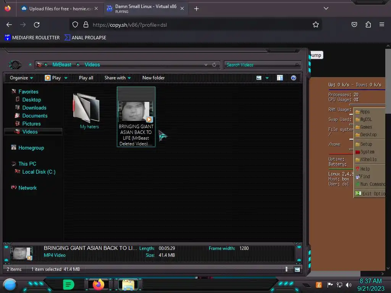Screen dimensions: 391x293
Task: Open Documents in the navigation pane
Action: (x=35, y=116)
